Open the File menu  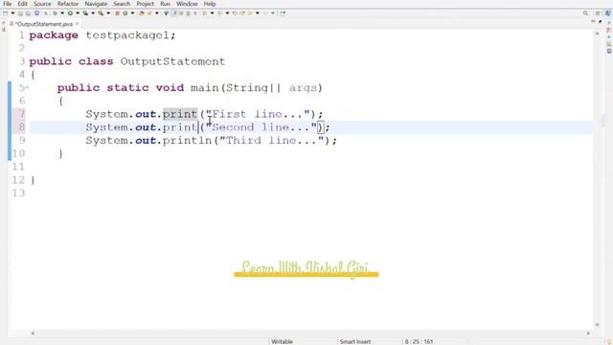coord(7,4)
